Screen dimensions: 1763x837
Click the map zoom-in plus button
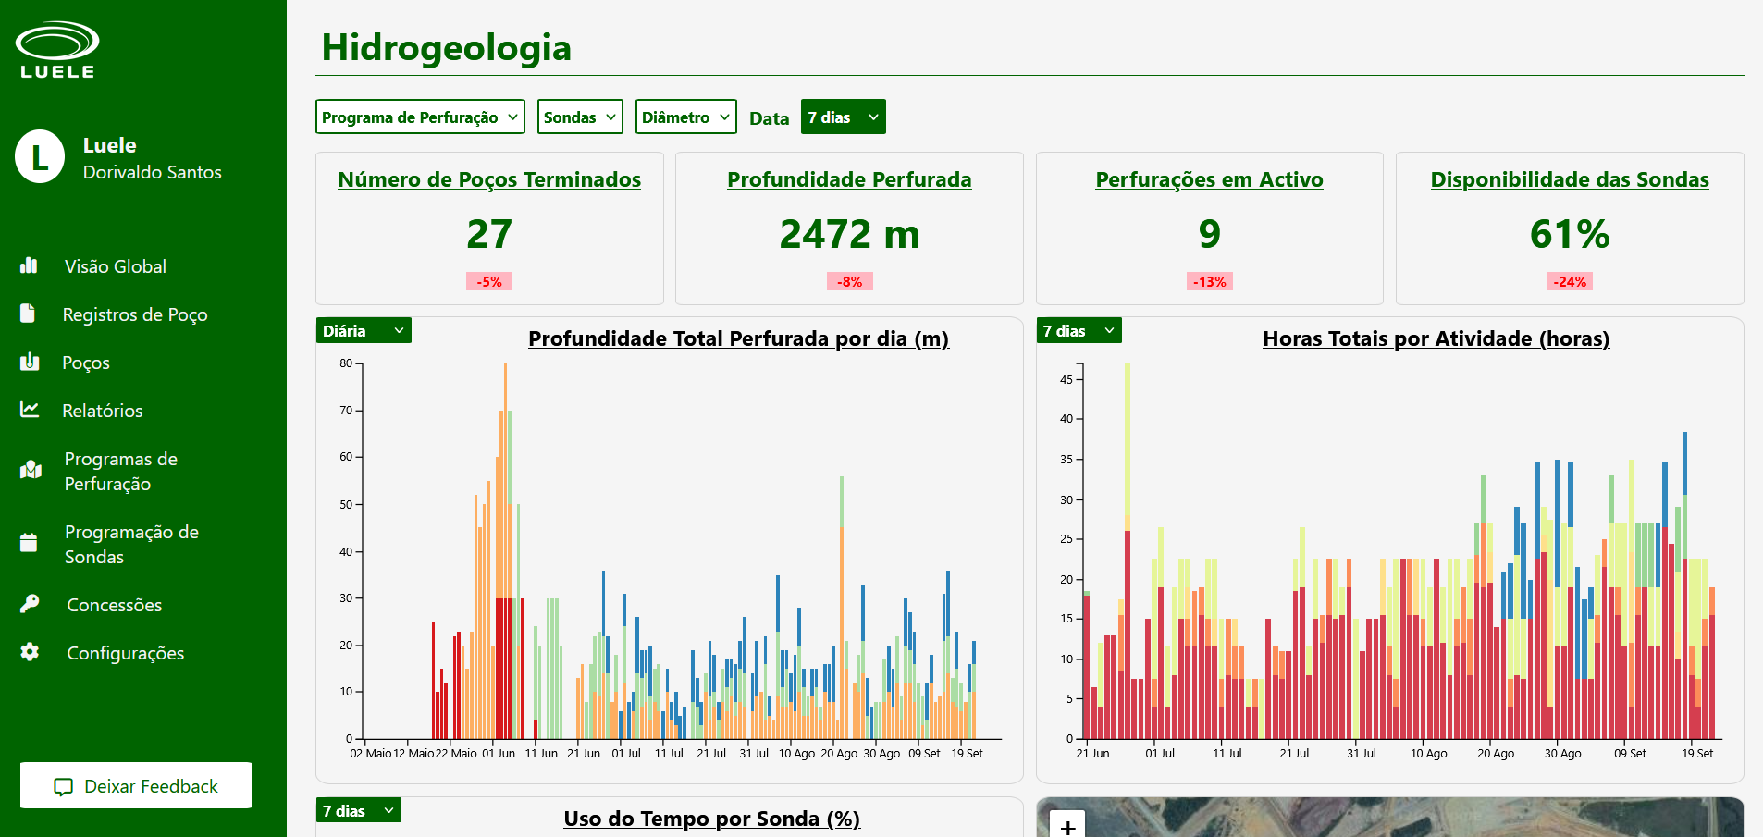1067,826
